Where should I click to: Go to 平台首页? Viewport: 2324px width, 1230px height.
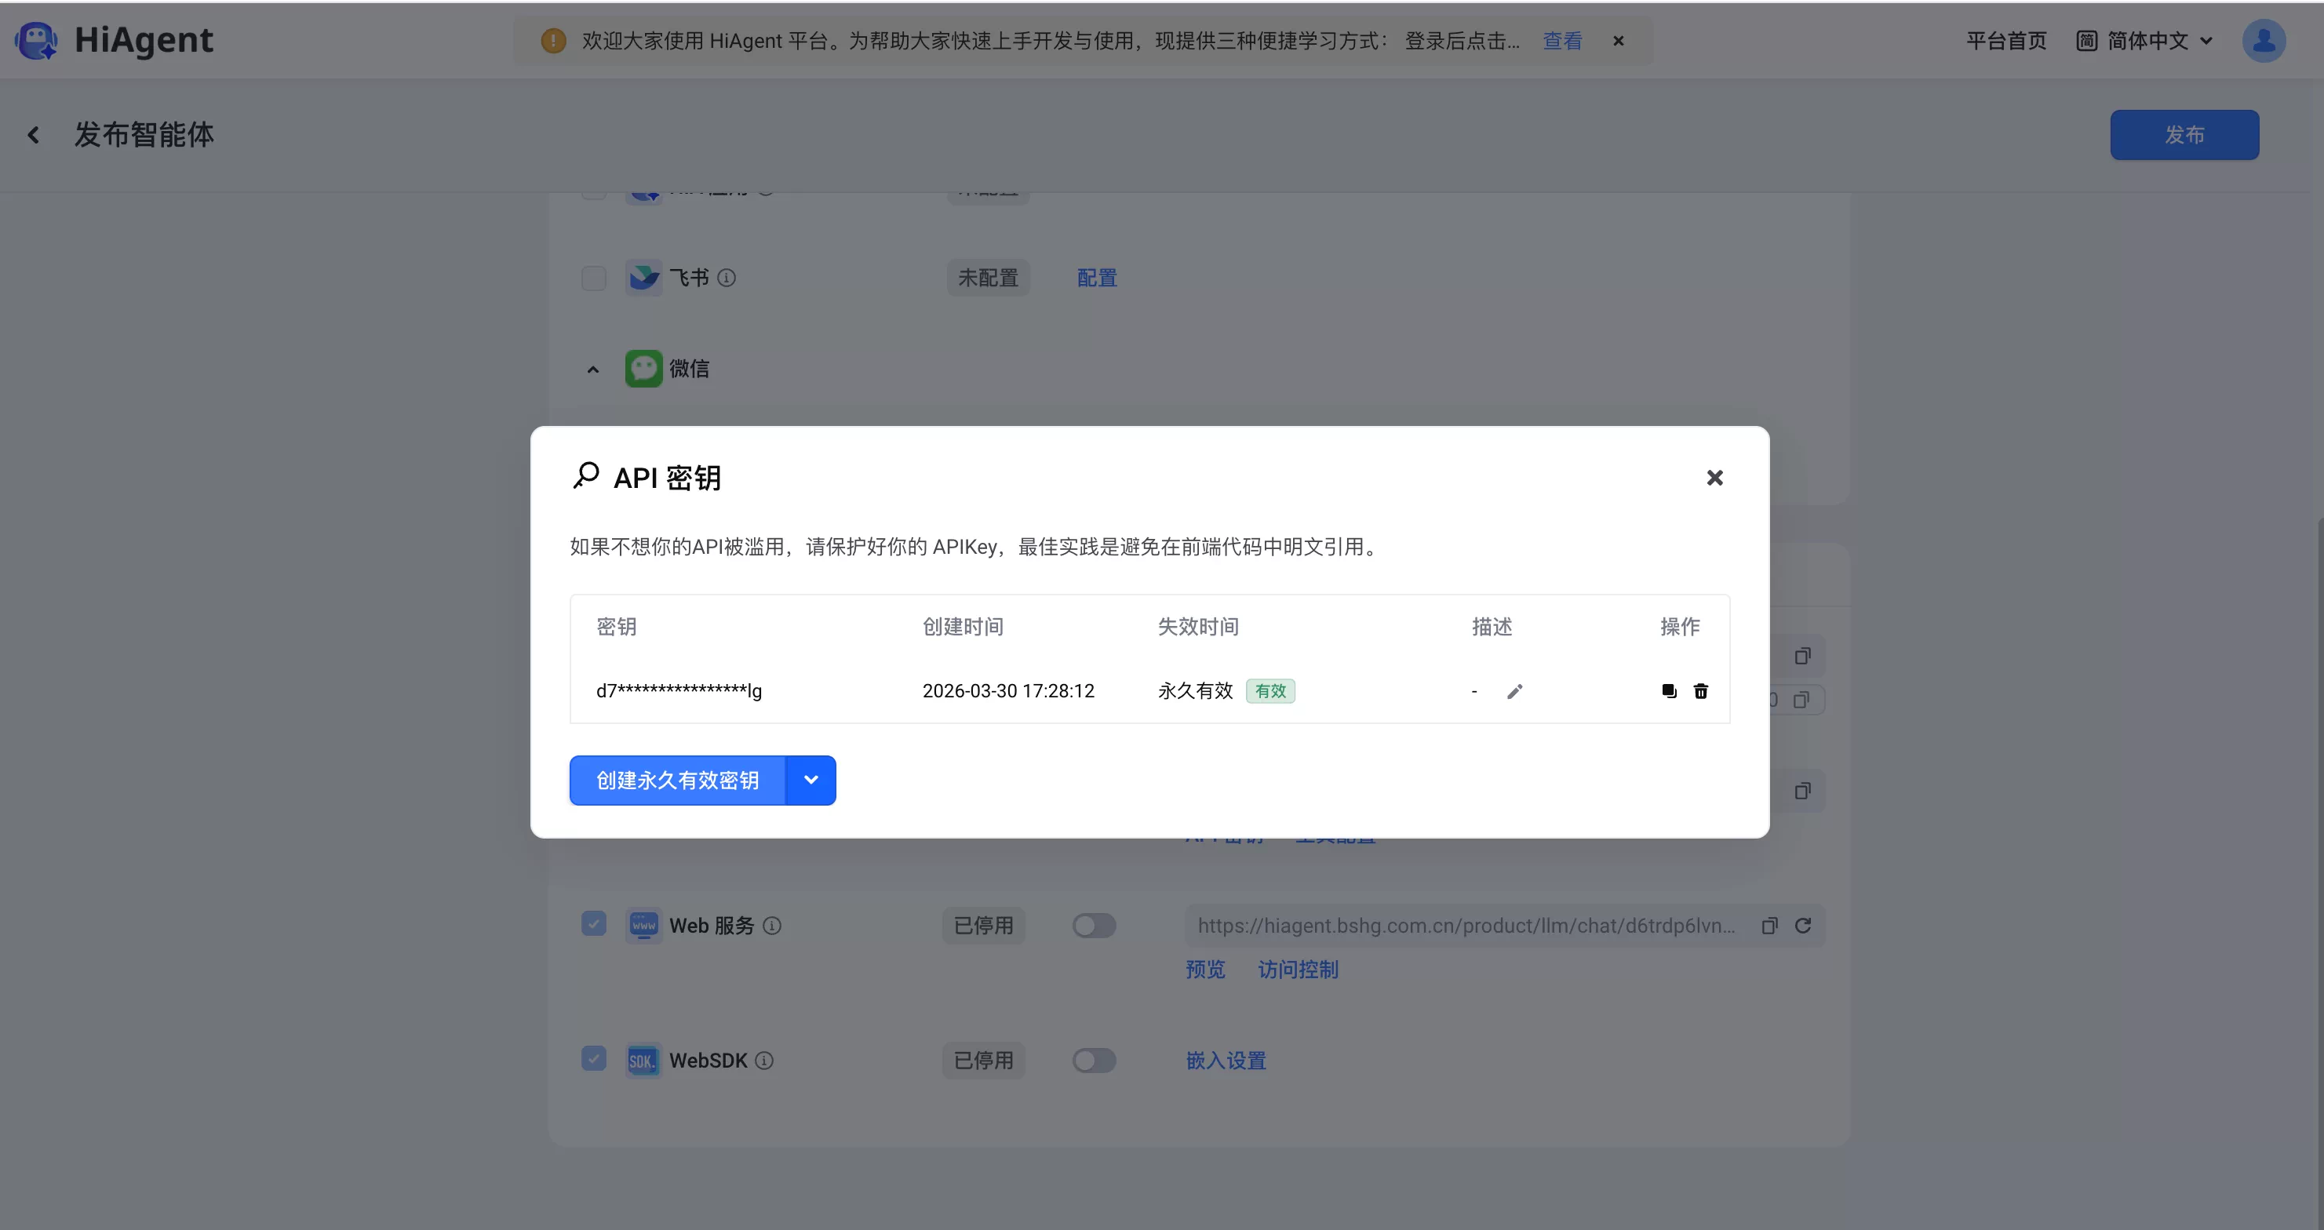point(2006,41)
